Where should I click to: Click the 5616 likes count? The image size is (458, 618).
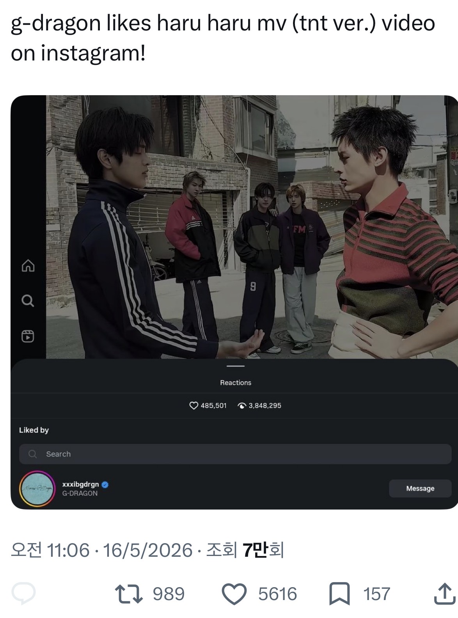[277, 594]
